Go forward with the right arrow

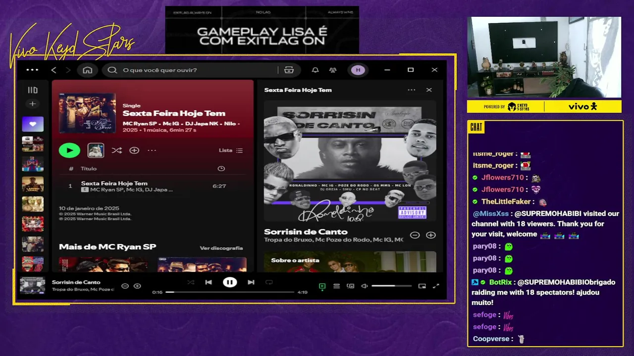(68, 70)
